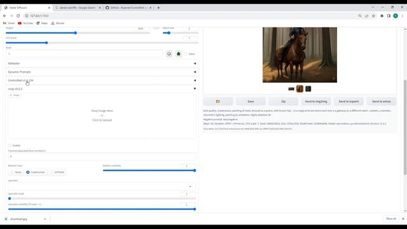Screen dimensions: 407x229
Task: Collapse the roop v0.0.2 section
Action: pos(102,89)
